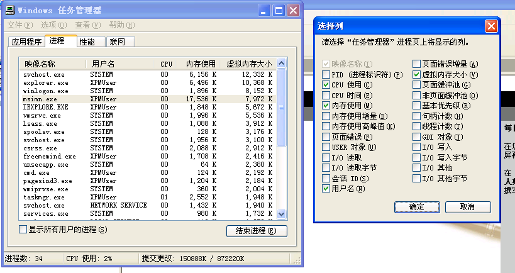The width and height of the screenshot is (515, 273).
Task: Click the process list scroll down arrow
Action: point(282,214)
